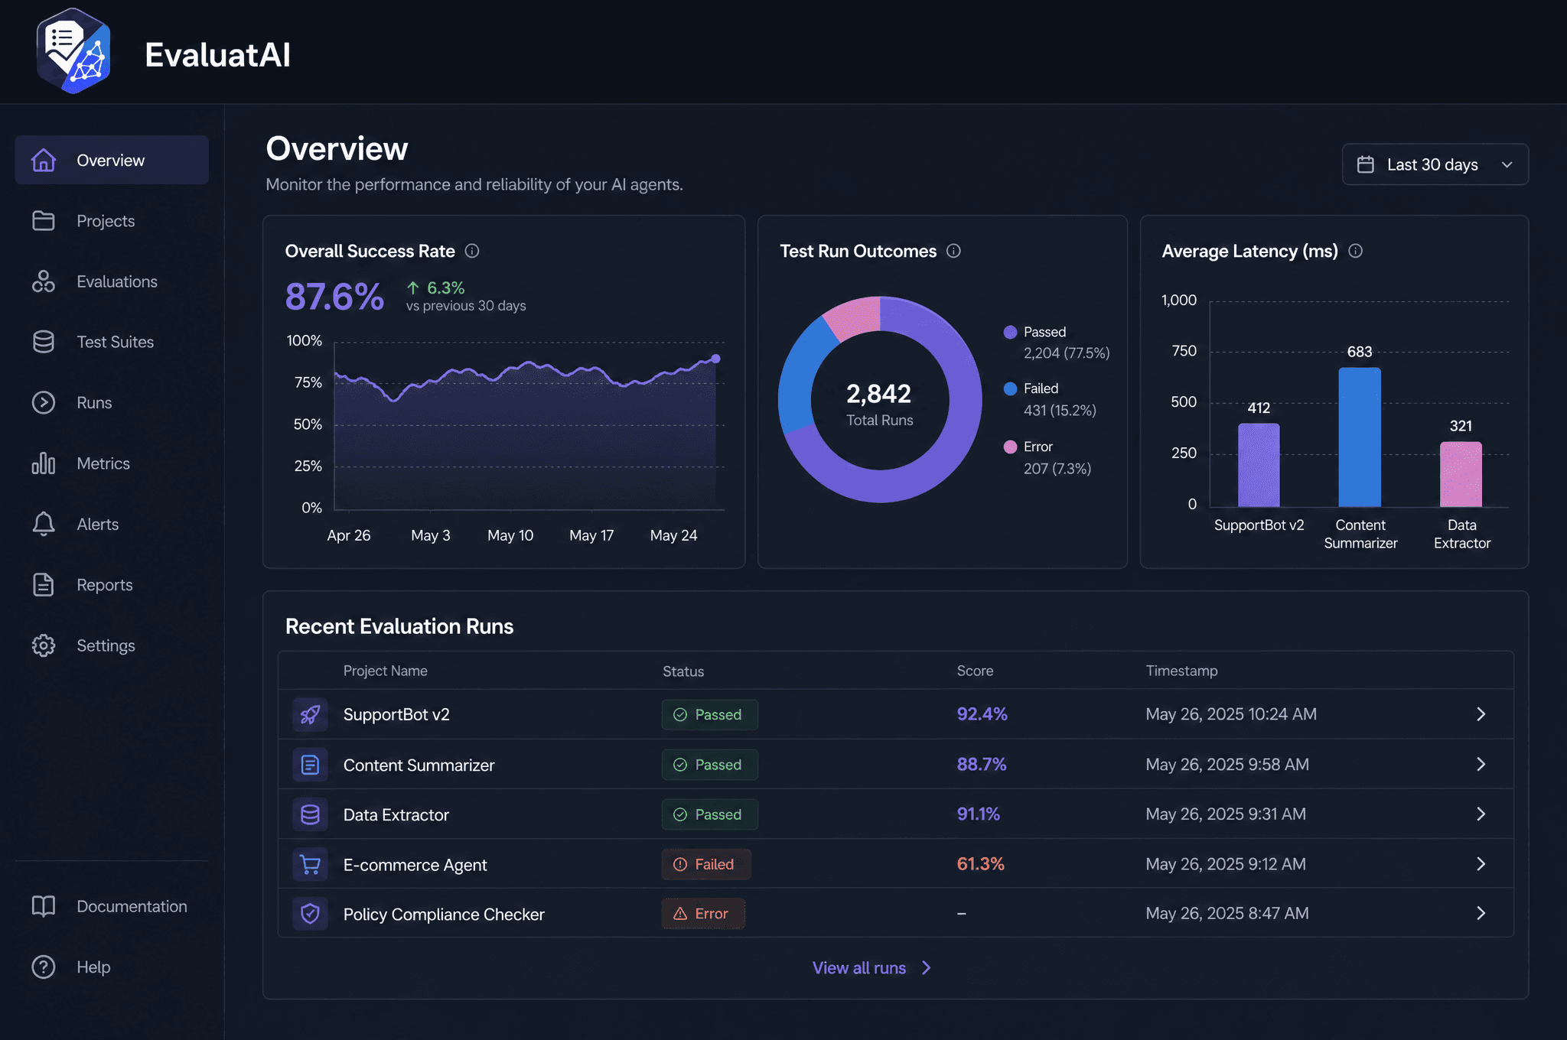Click the View all runs link
The width and height of the screenshot is (1567, 1040).
871,967
